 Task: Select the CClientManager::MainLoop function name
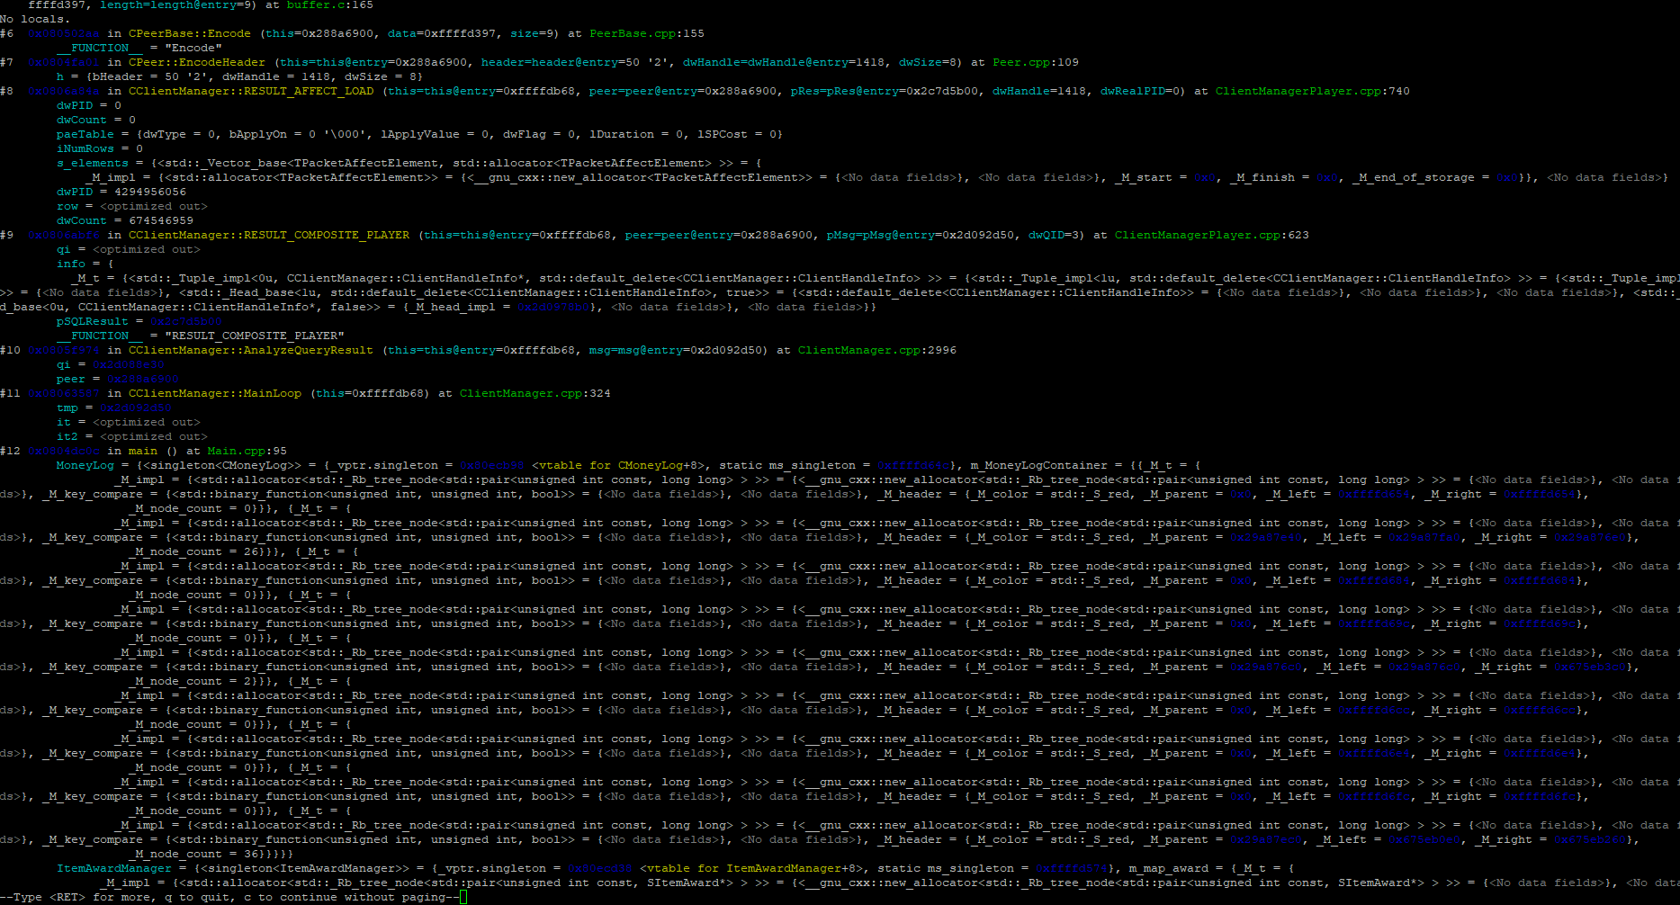[214, 393]
